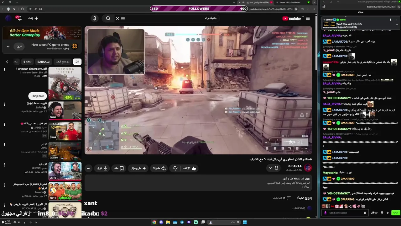
Task: Expand the subscription options chevron beside bell
Action: 270,168
